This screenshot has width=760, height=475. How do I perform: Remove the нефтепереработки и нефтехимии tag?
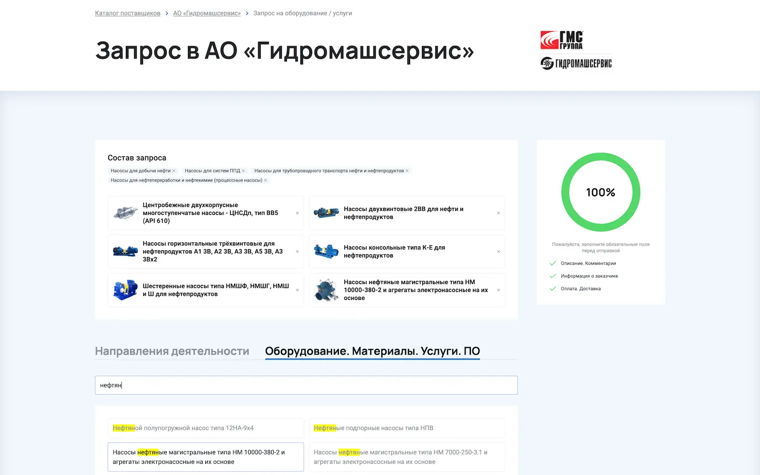pyautogui.click(x=265, y=180)
